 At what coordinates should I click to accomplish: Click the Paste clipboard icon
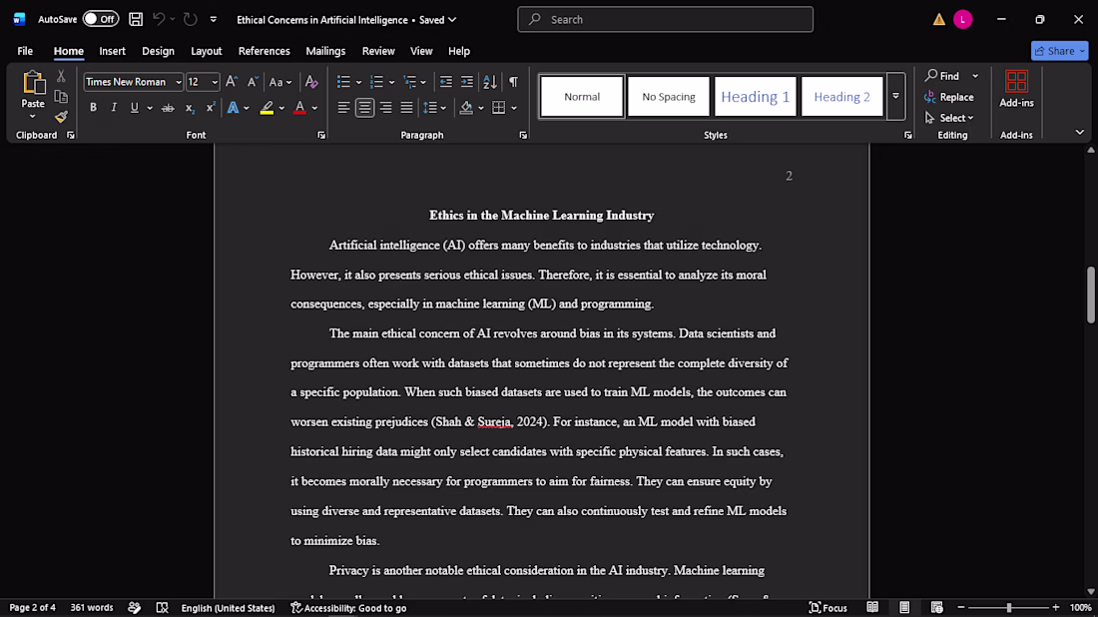(x=33, y=83)
